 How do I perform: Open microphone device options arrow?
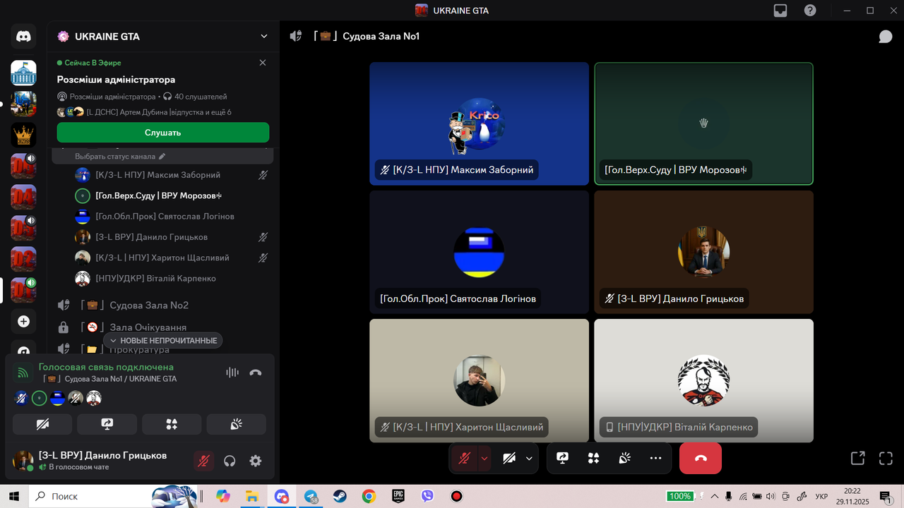[x=484, y=458]
